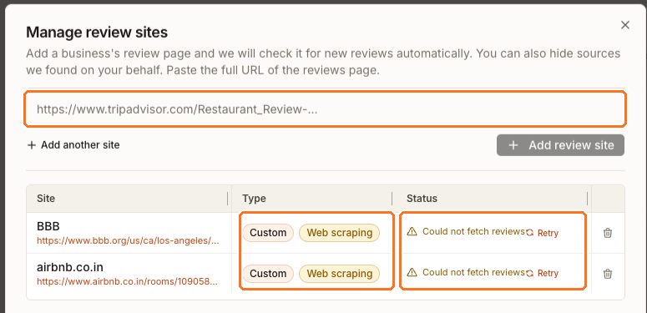
Task: Click the BBB site name
Action: (x=48, y=226)
